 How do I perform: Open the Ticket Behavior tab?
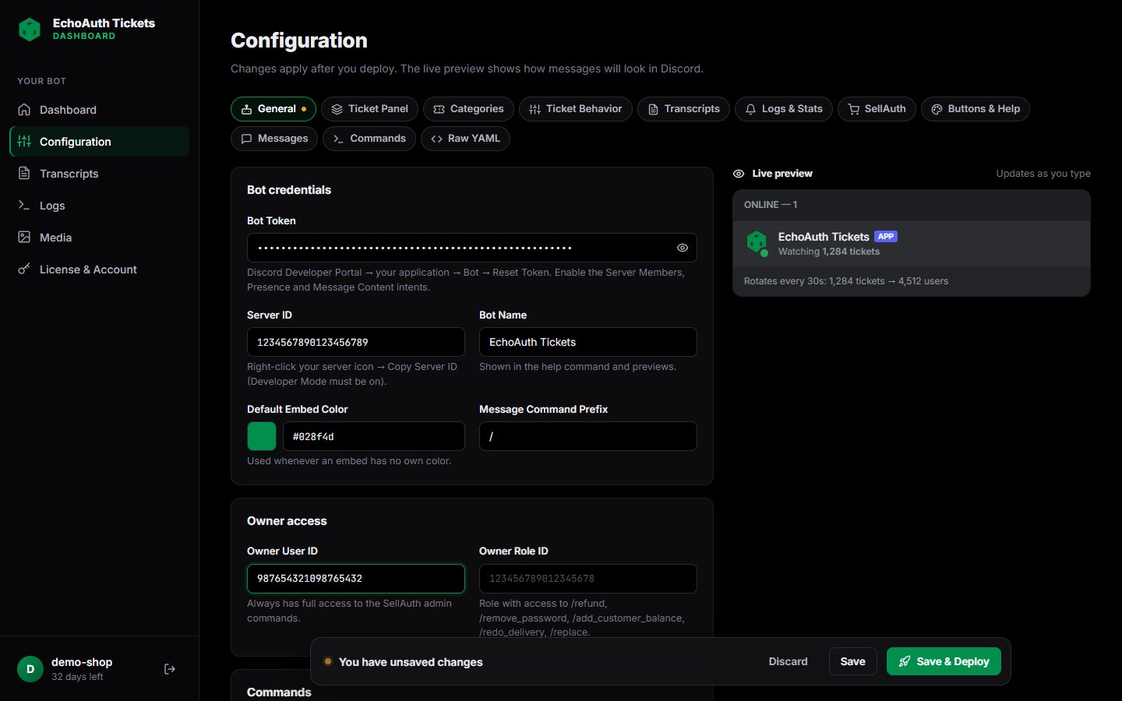tap(576, 109)
